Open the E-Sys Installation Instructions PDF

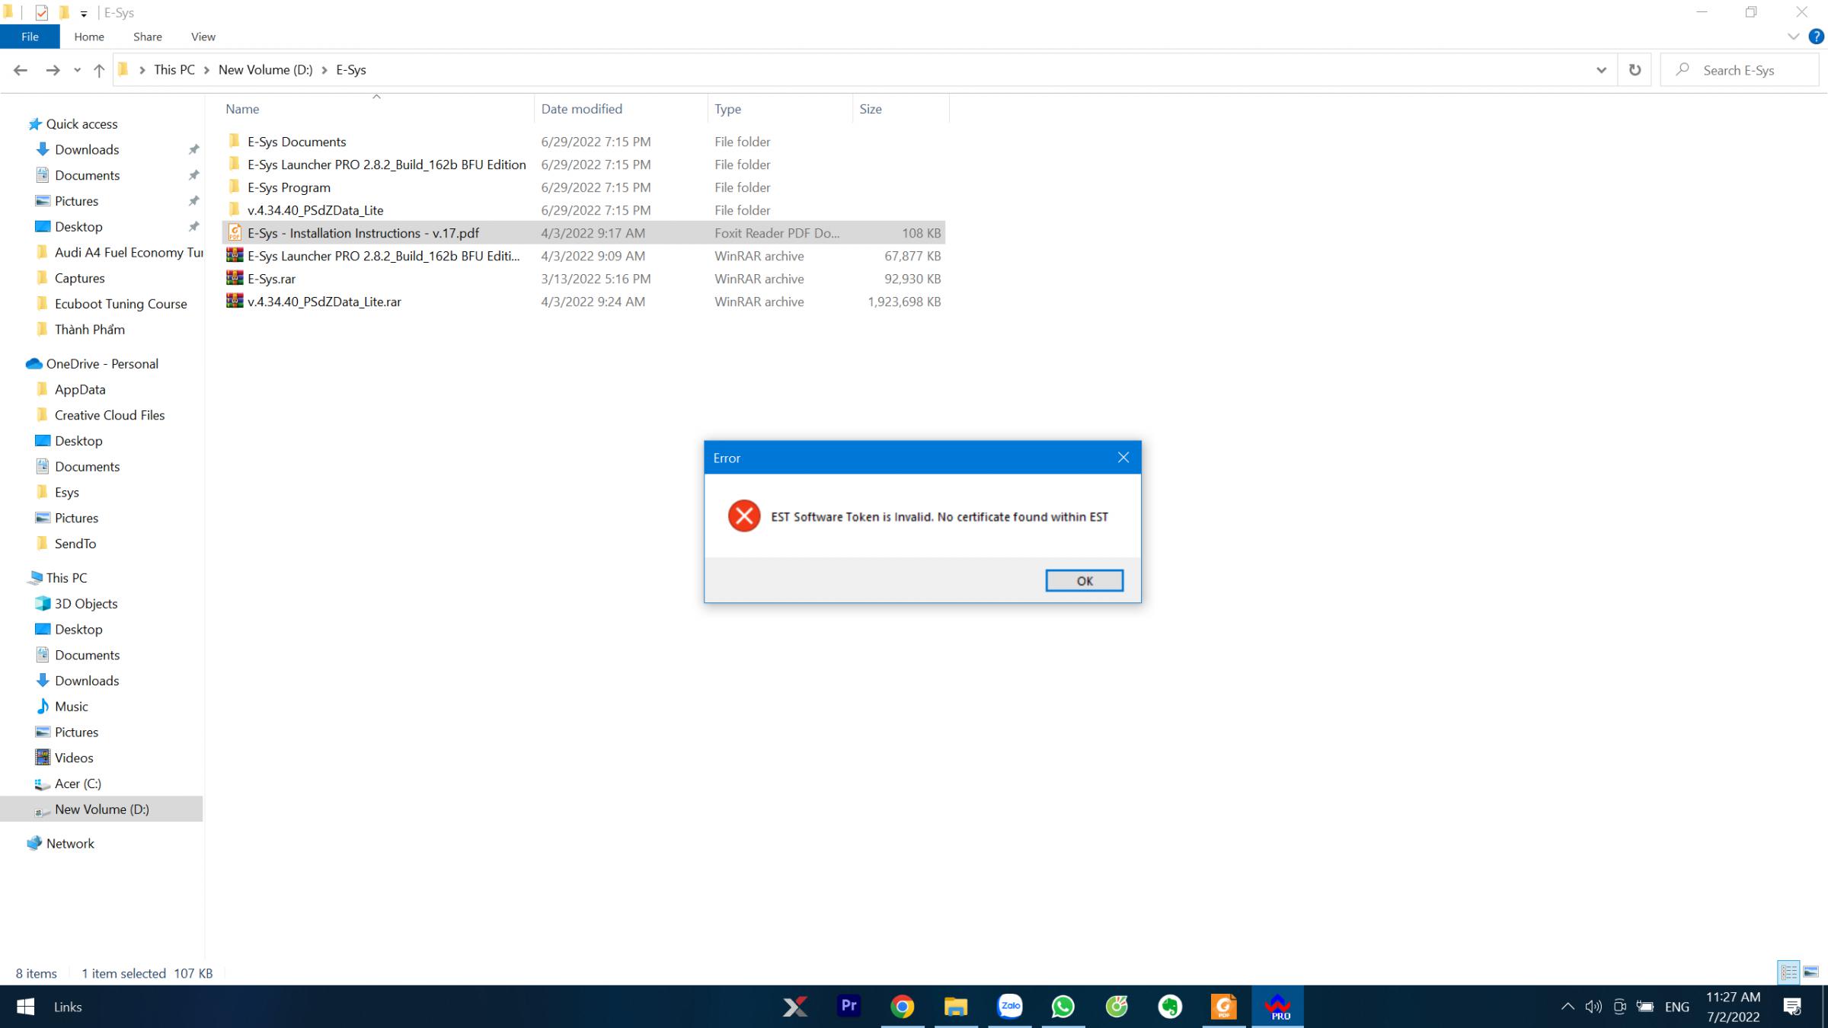click(363, 234)
